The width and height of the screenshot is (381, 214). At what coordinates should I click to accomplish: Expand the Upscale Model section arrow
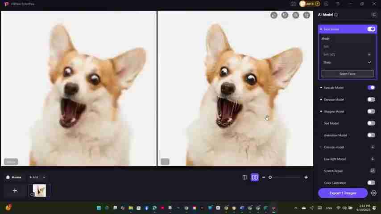(x=321, y=87)
